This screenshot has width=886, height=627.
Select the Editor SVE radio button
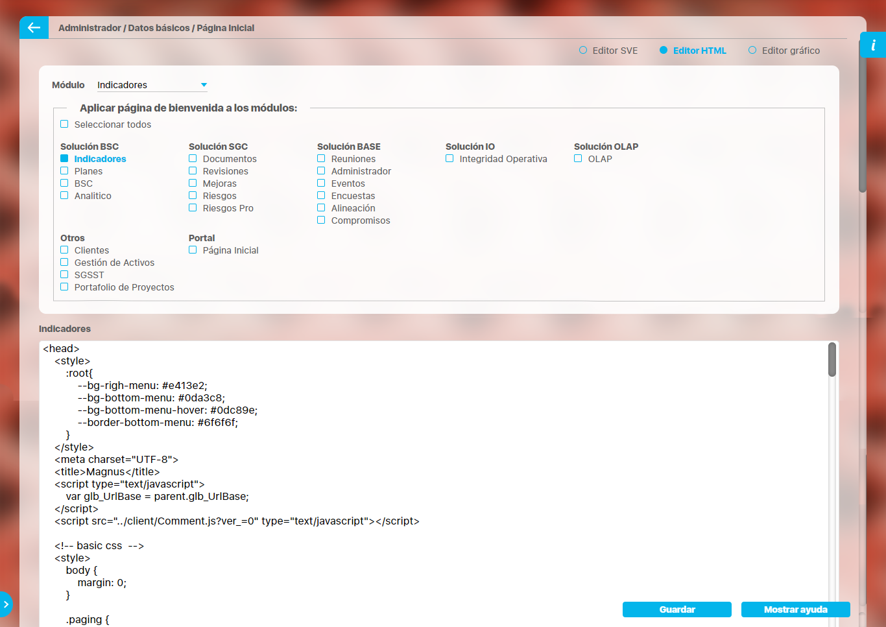[x=583, y=51]
